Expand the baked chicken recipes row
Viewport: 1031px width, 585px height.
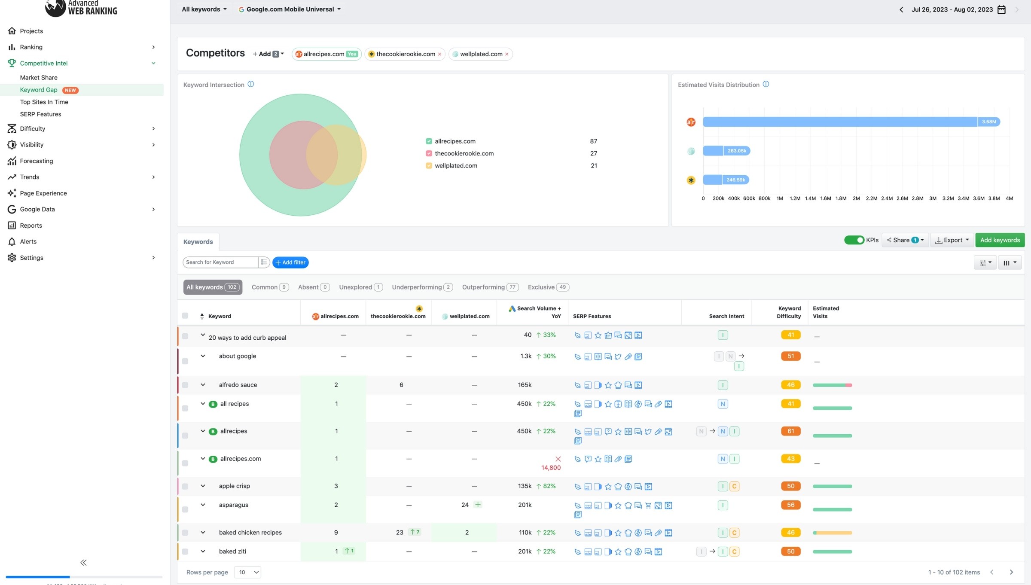(203, 533)
